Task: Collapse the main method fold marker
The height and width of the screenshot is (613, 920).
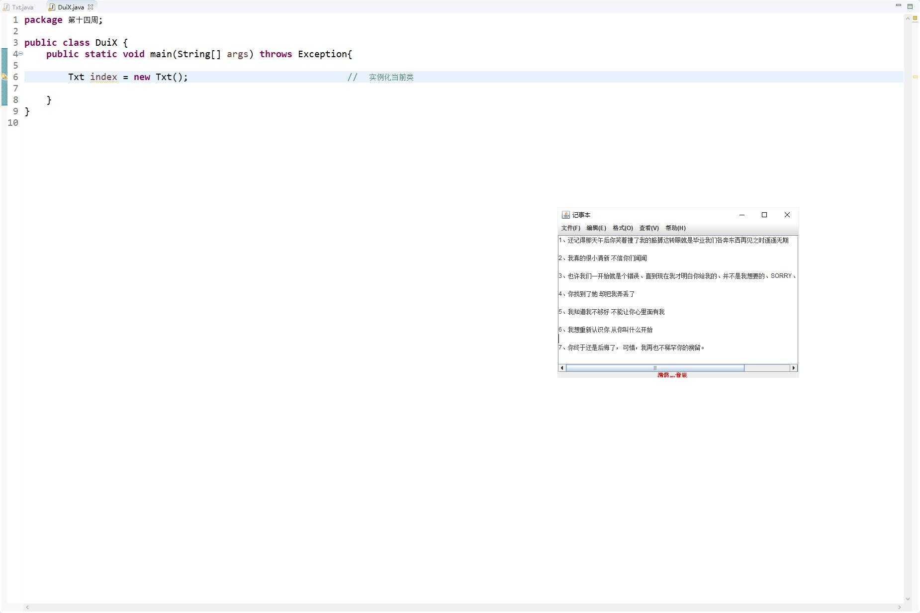Action: coord(20,54)
